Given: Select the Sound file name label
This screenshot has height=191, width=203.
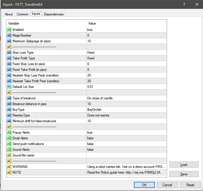Looking at the screenshot, I should click(x=23, y=155).
